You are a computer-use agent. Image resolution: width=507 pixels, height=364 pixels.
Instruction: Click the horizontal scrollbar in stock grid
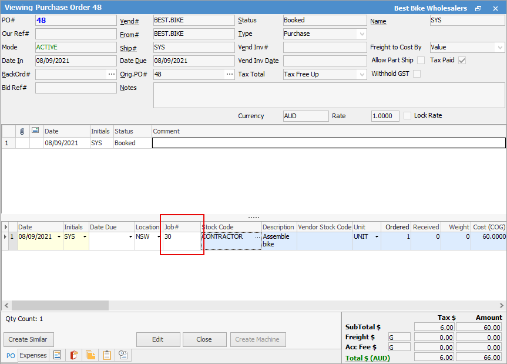tap(60, 306)
